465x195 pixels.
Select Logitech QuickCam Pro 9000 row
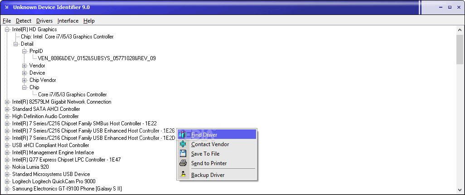[x=53, y=181]
